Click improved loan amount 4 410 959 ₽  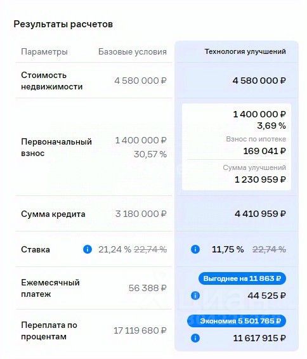(260, 214)
